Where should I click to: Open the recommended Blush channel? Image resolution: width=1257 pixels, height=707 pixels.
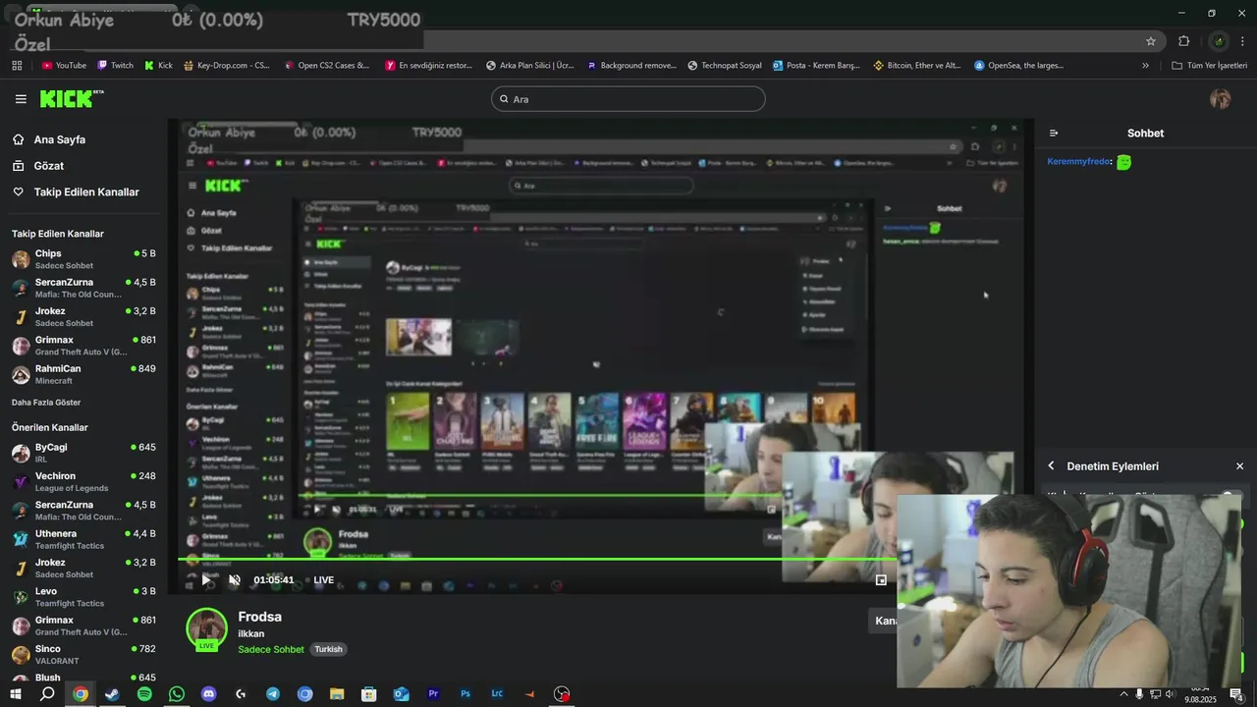[83, 677]
